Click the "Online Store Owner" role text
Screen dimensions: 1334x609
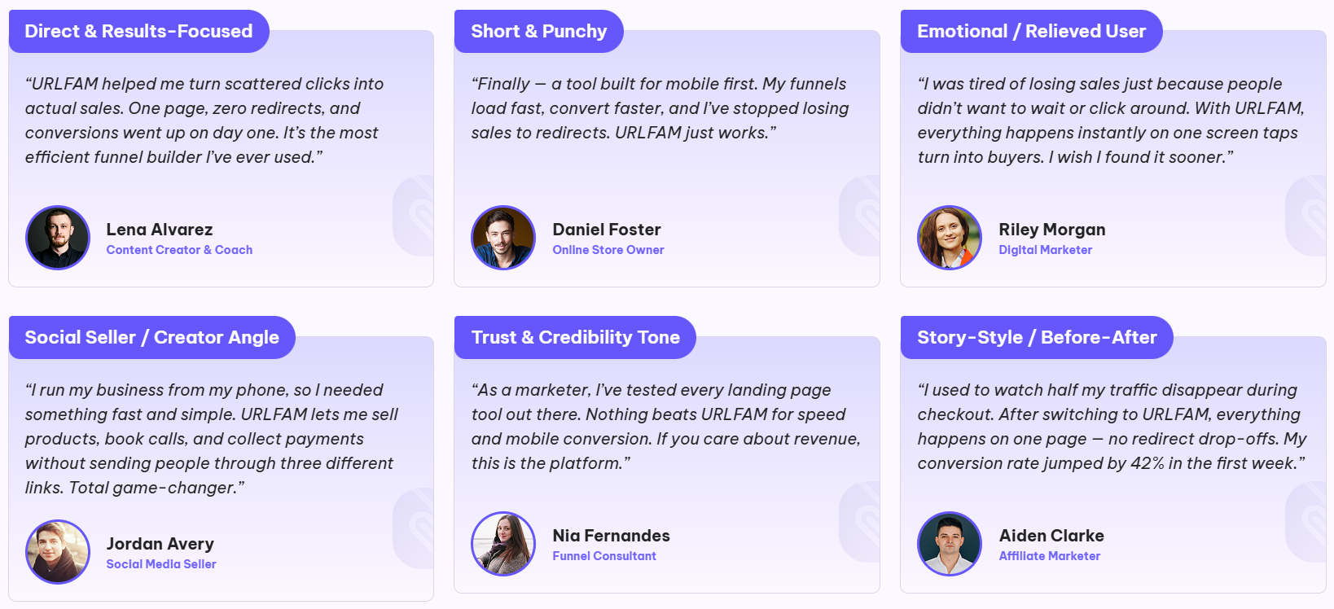pyautogui.click(x=608, y=250)
